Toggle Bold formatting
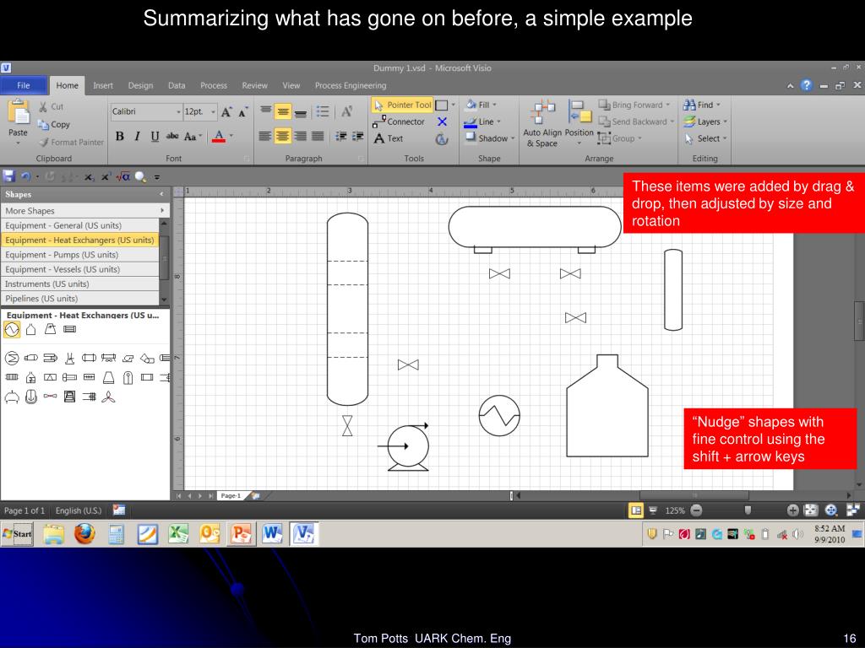The height and width of the screenshot is (648, 865). click(119, 136)
